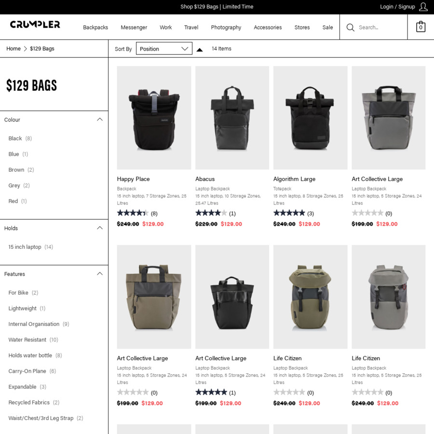The image size is (434, 434).
Task: Open the olive Life Citizen image
Action: pyautogui.click(x=310, y=297)
